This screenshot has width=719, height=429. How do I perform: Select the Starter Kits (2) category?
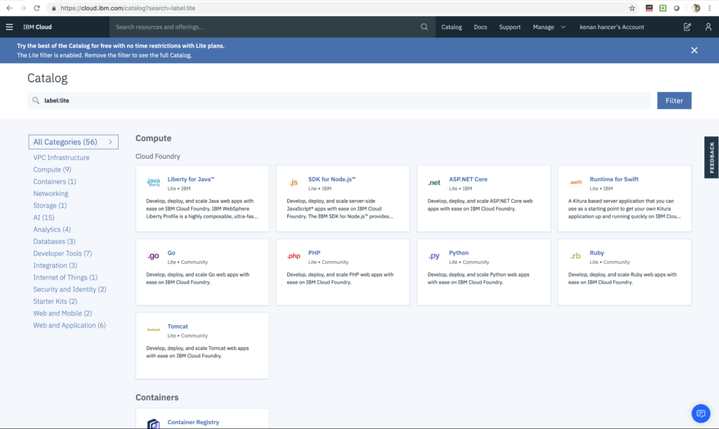tap(55, 301)
